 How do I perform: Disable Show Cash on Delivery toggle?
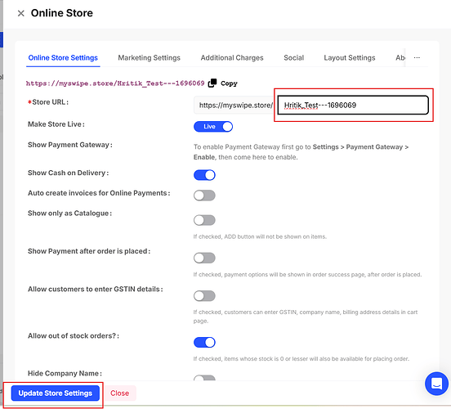pos(204,175)
